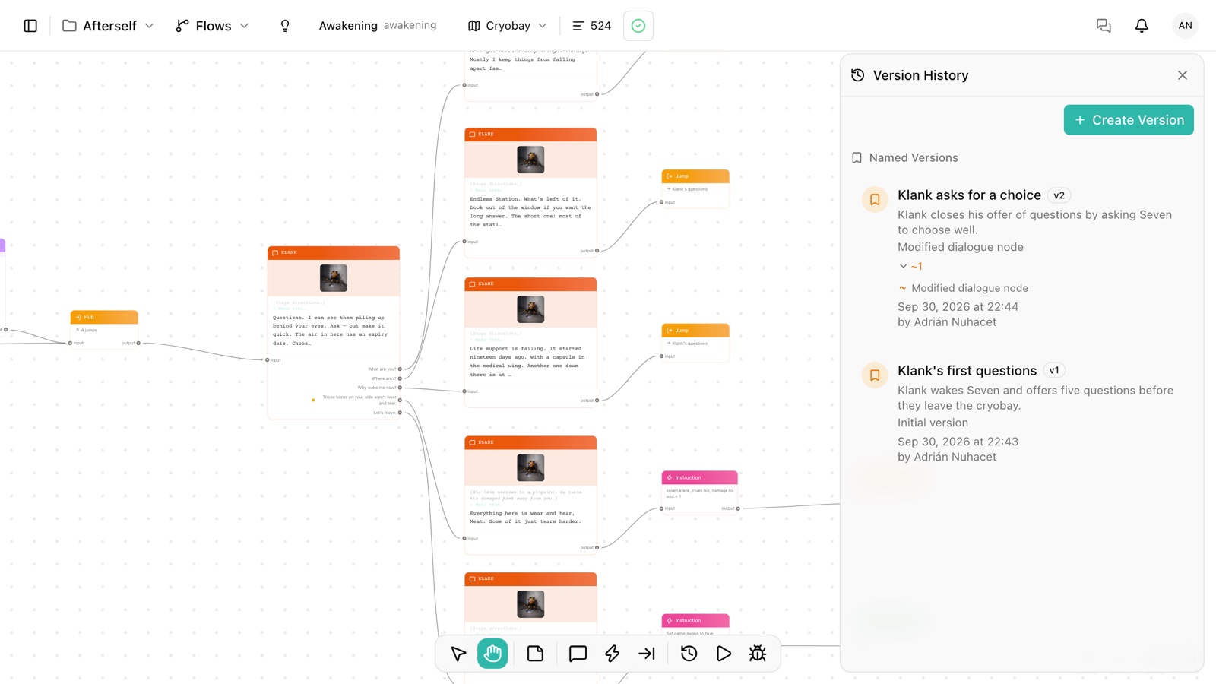
Task: Click the lightning bolt tool
Action: (x=613, y=654)
